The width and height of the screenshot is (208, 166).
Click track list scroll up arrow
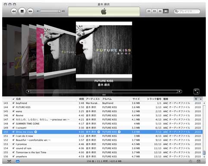(204, 103)
